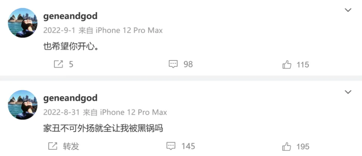
Task: Visit geneandgod profile from the second post's username
Action: click(71, 98)
